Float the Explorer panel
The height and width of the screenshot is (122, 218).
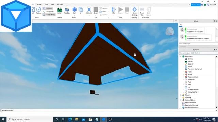(215, 50)
